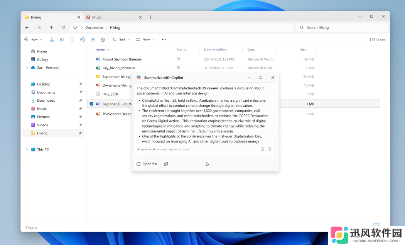Sort by the Name column header
This screenshot has height=245, width=405.
point(100,50)
